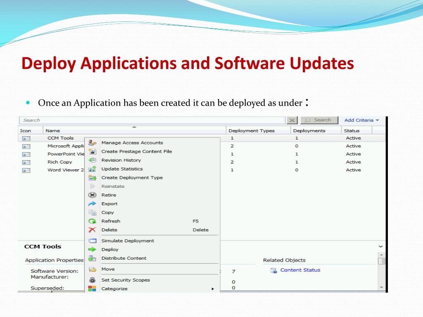Click the Retire circle-x icon

(x=92, y=195)
